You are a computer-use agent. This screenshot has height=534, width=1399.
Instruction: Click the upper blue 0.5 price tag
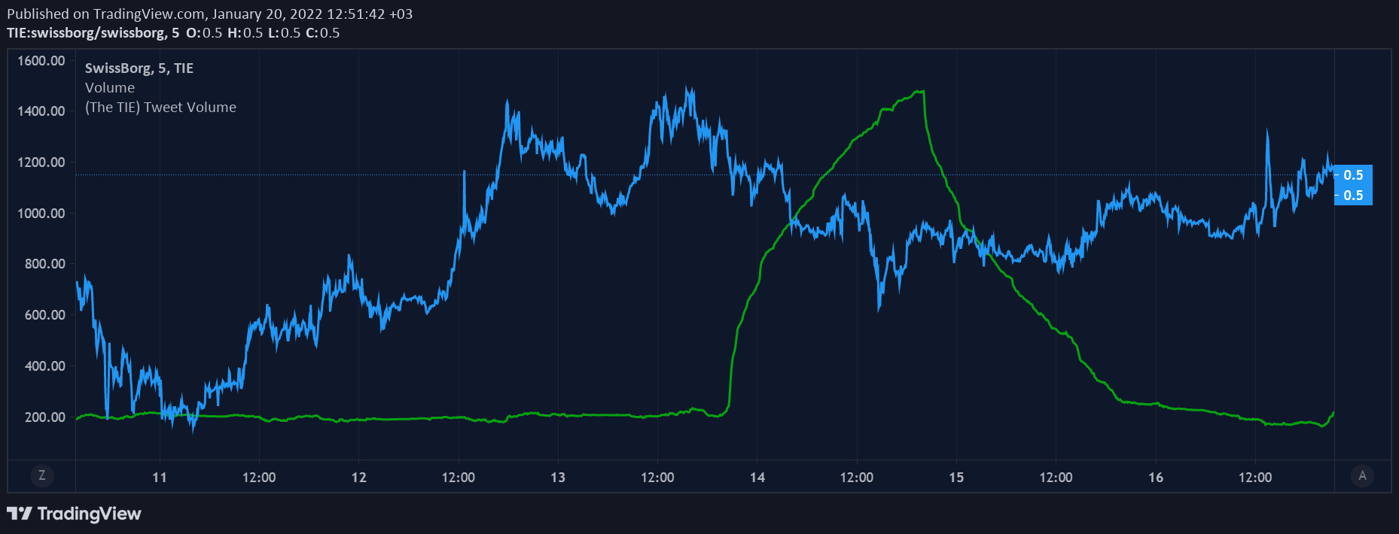click(1353, 175)
